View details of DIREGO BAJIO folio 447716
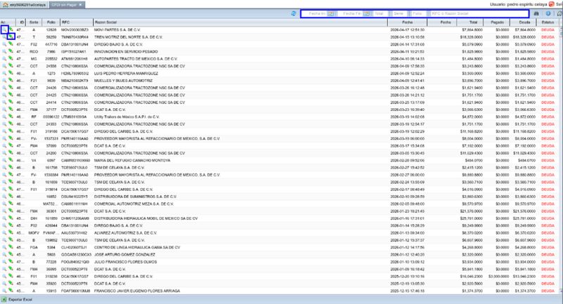This screenshot has height=304, width=563. coord(4,44)
